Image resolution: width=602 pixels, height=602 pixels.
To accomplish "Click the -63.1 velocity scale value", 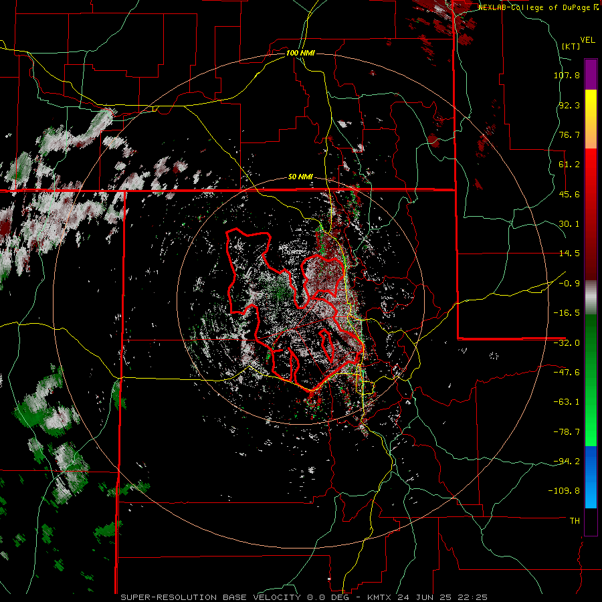I will [567, 402].
